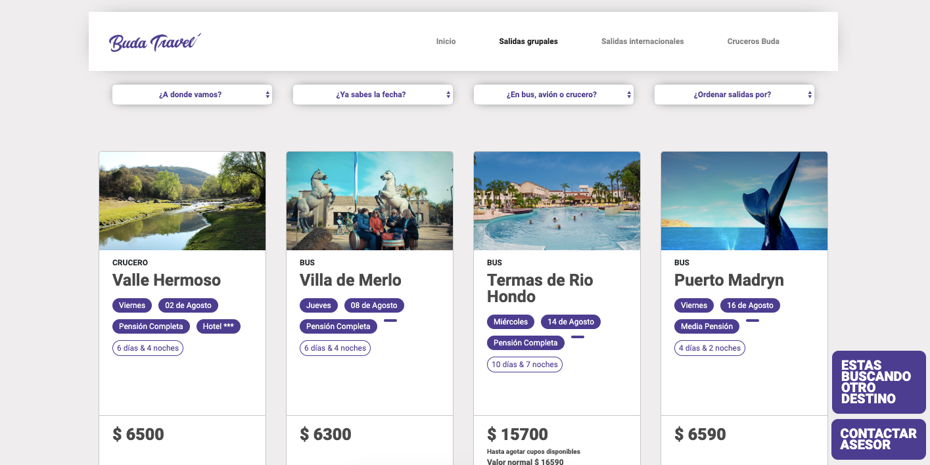Open the Puerto Madryn whale tail photo
This screenshot has width=930, height=465.
pos(744,201)
